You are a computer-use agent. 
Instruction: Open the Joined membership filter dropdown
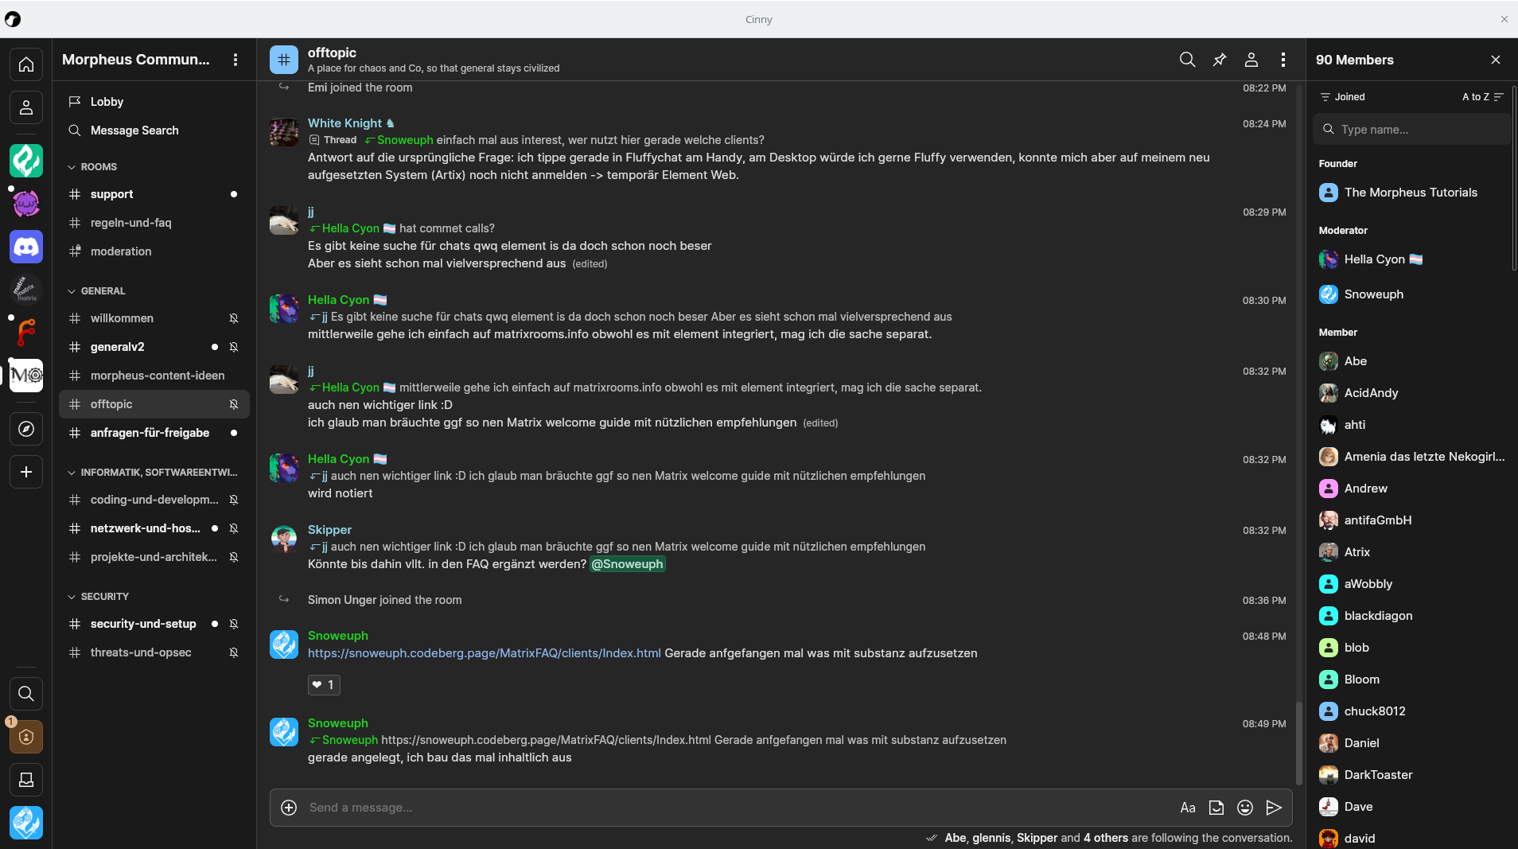tap(1343, 97)
